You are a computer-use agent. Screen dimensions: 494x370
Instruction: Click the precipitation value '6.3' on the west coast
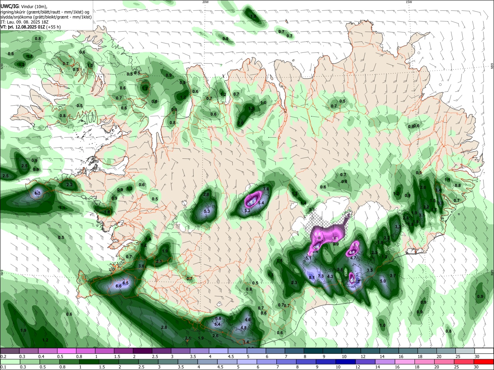click(x=37, y=193)
